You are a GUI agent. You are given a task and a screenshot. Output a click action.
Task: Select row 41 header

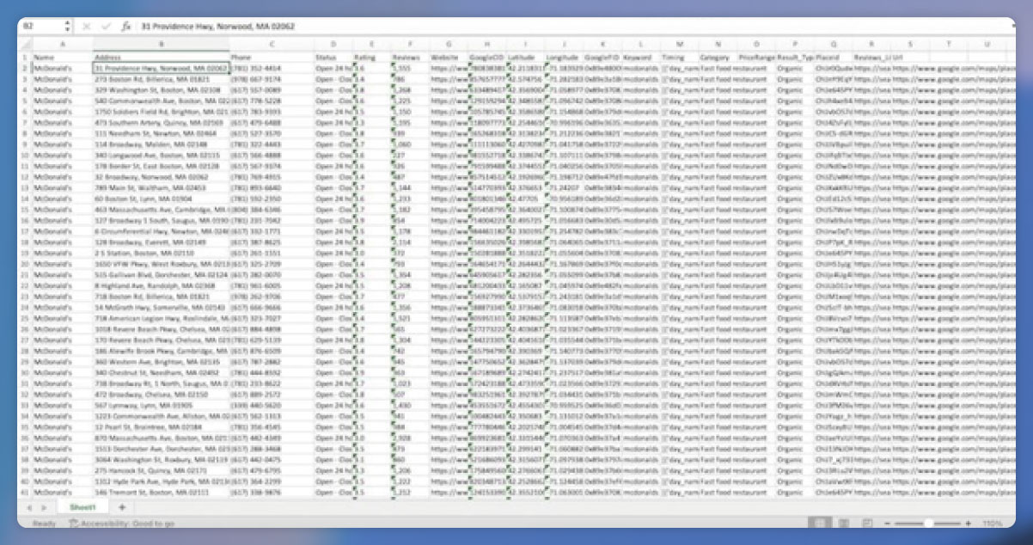(25, 493)
